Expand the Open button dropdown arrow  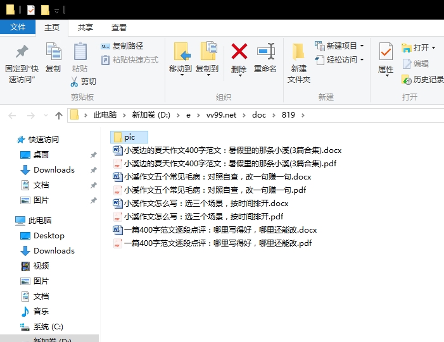(433, 48)
